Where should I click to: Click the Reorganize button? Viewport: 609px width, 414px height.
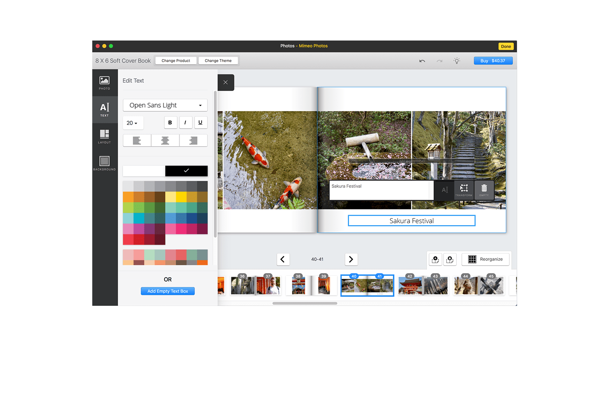(485, 259)
